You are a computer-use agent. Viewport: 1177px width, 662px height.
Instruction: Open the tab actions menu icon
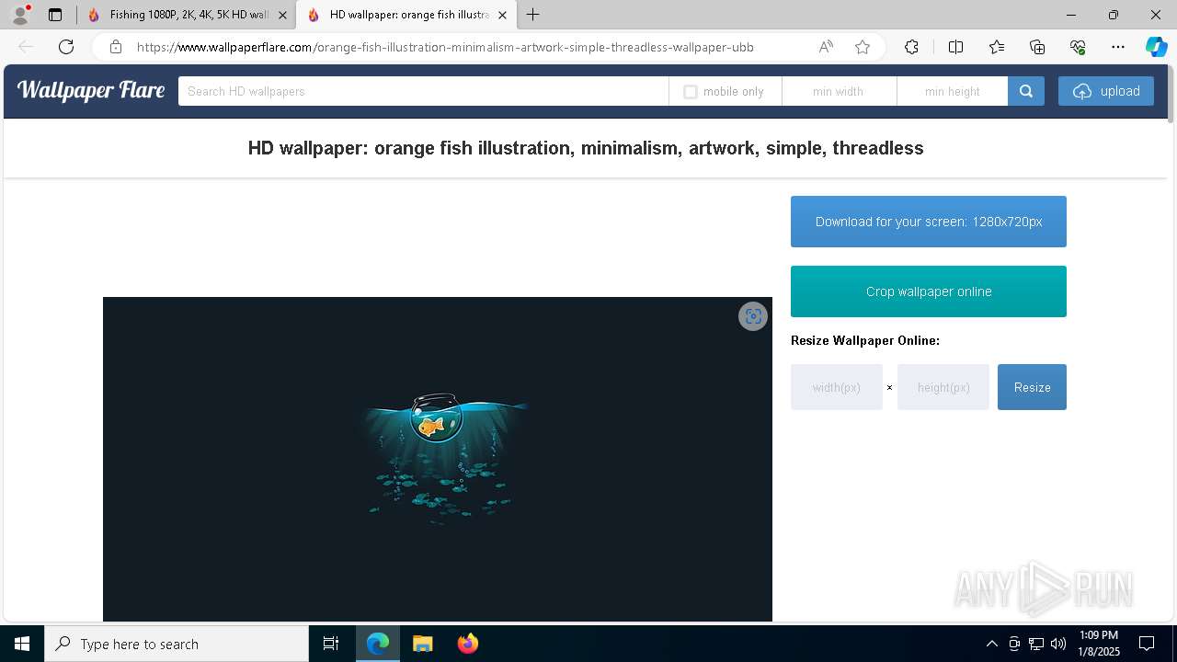tap(55, 15)
